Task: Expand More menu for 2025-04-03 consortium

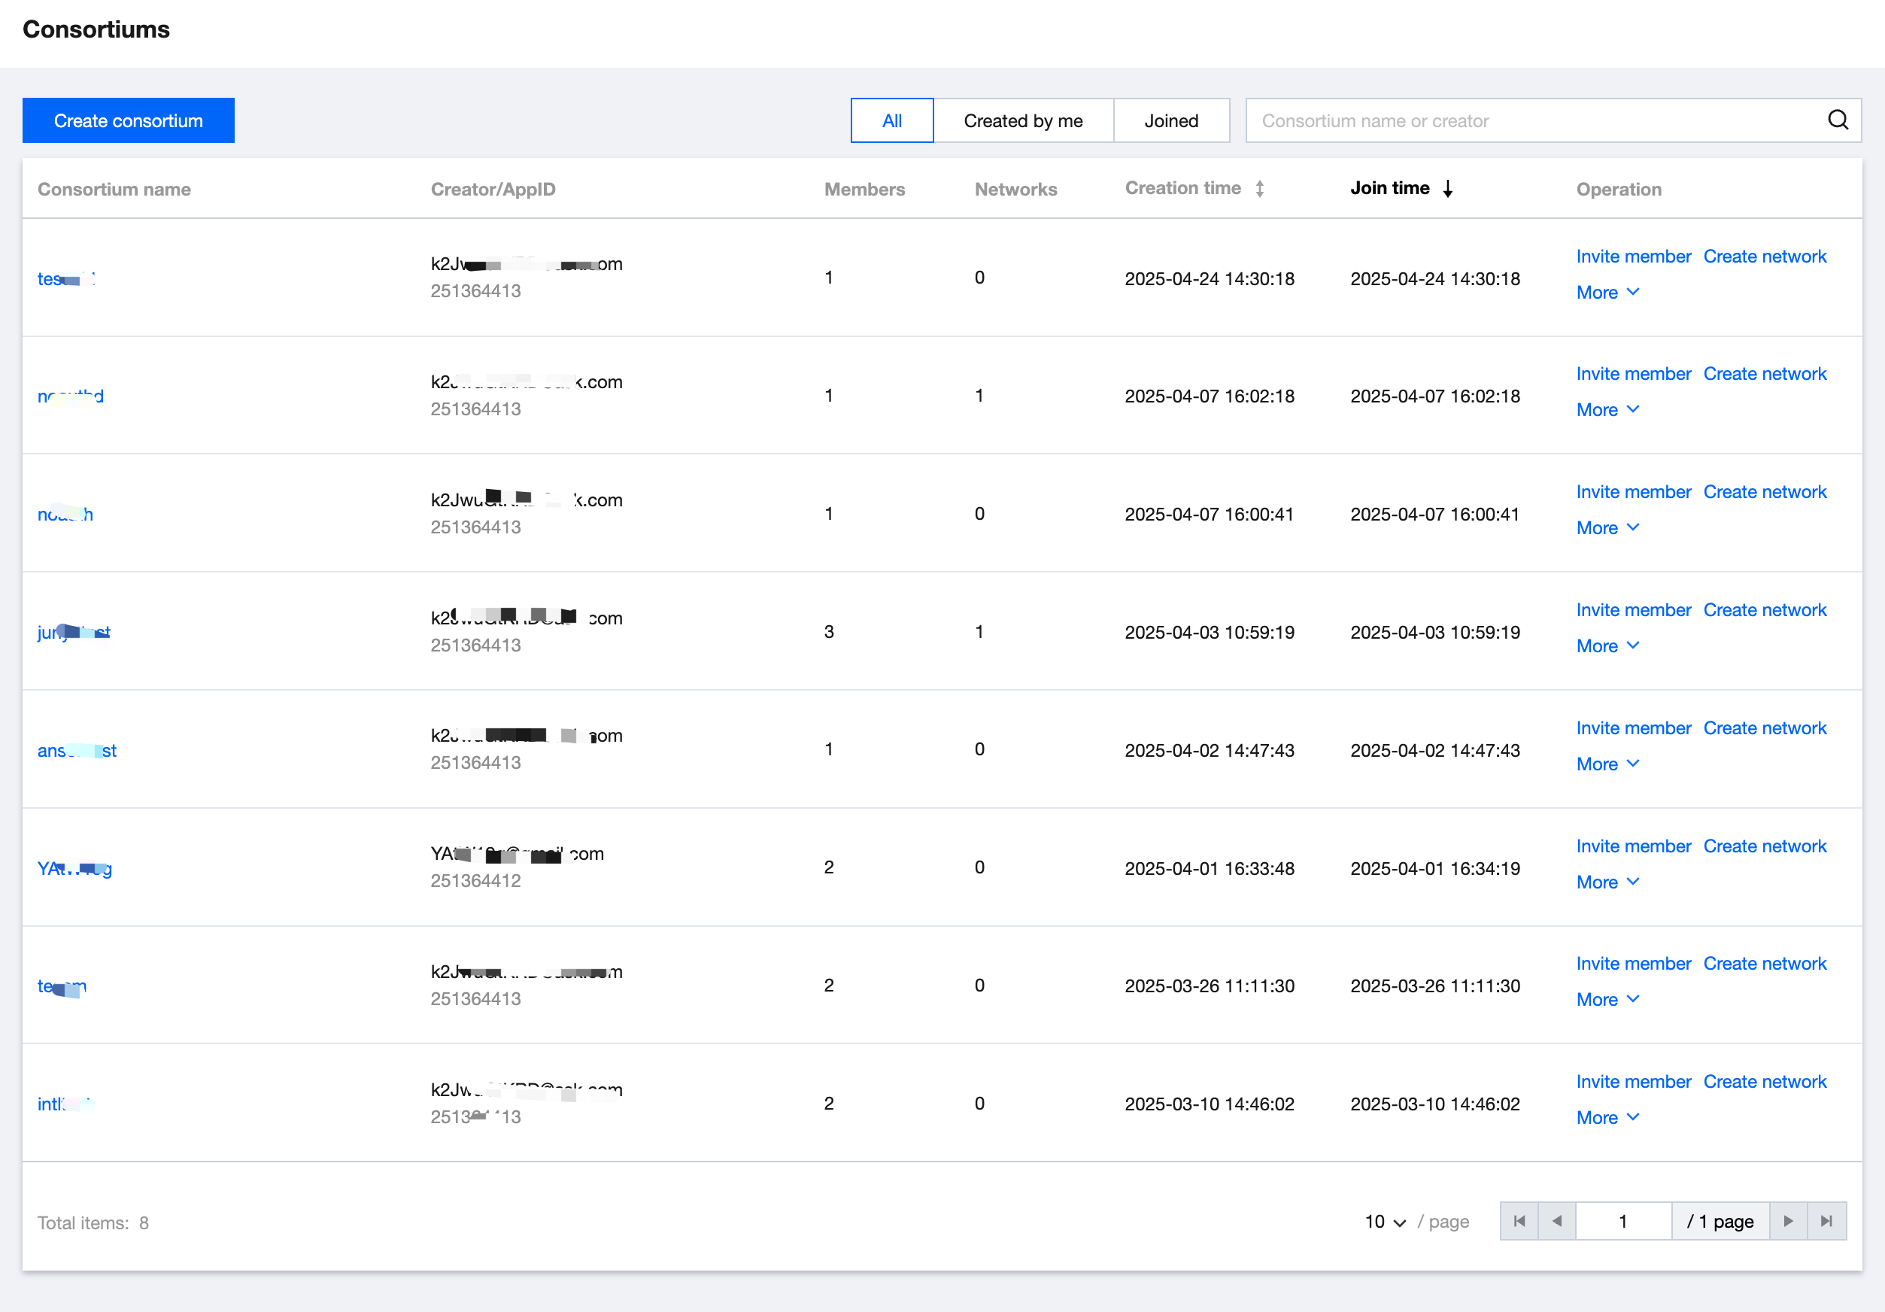Action: pos(1607,646)
